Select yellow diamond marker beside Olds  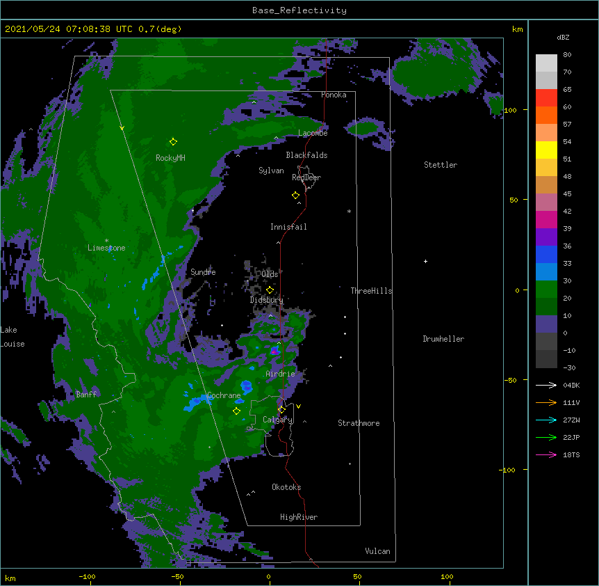270,290
